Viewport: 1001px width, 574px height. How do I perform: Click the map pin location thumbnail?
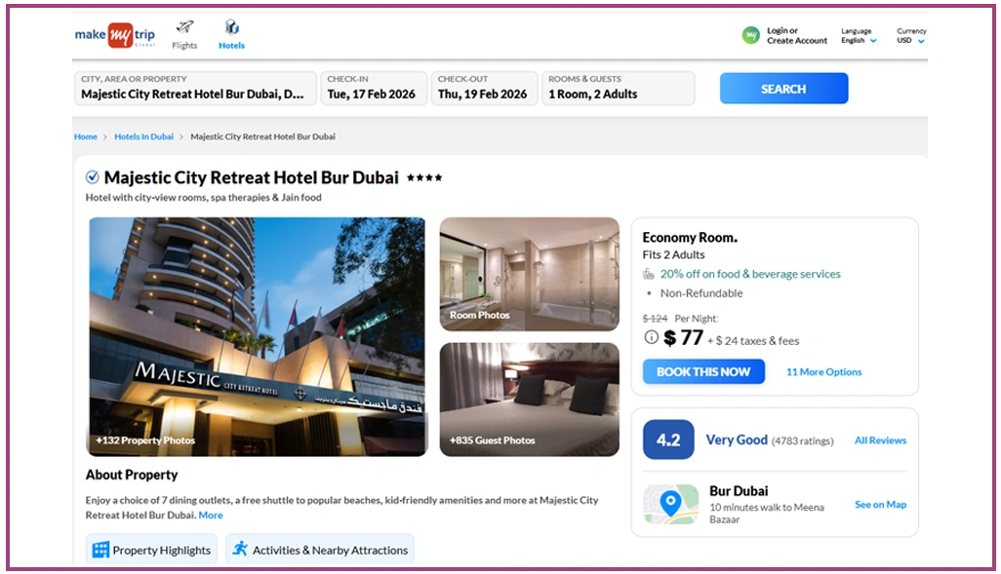[670, 504]
